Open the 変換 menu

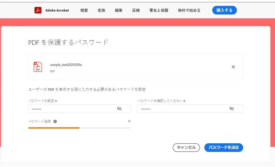coord(101,10)
